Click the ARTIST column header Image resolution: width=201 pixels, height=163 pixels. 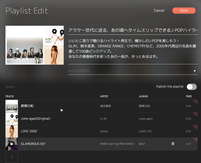coord(104,96)
